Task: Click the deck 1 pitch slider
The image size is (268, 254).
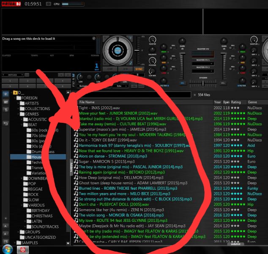Action: click(137, 50)
